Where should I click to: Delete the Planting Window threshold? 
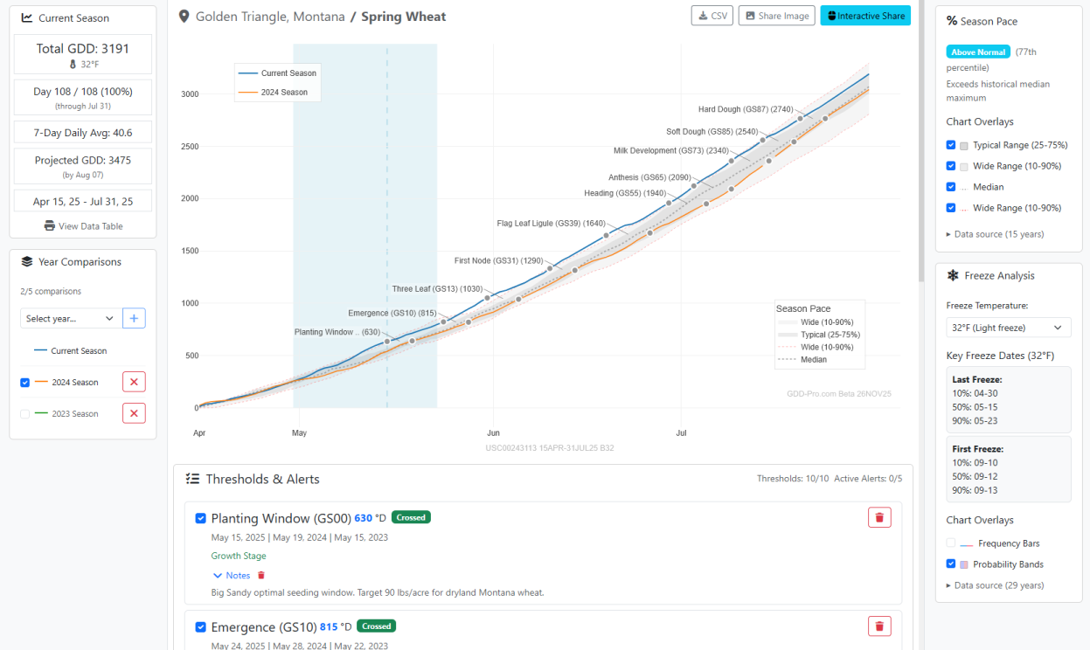click(879, 517)
